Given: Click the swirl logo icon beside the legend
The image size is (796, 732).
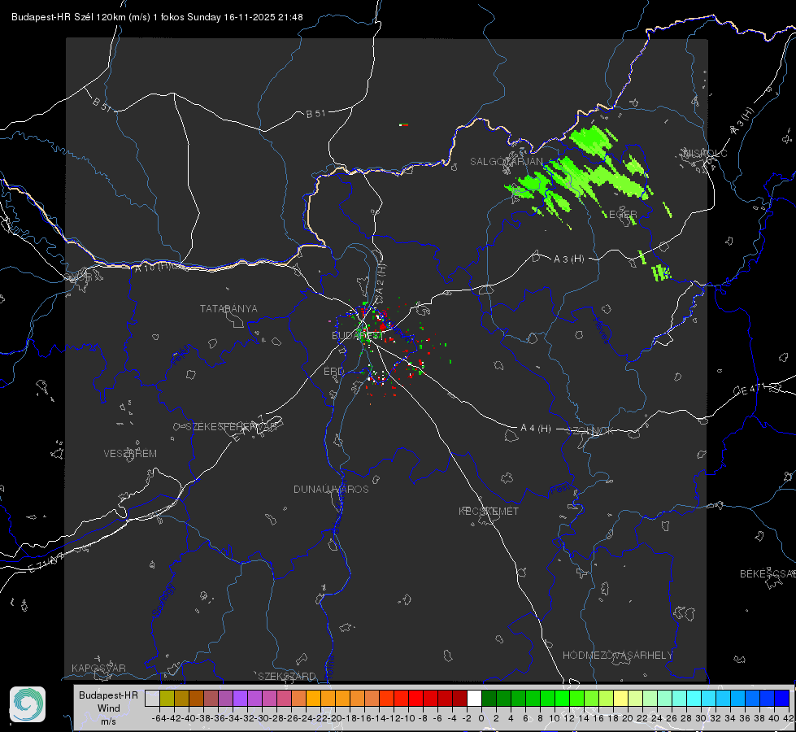Looking at the screenshot, I should pos(28,704).
